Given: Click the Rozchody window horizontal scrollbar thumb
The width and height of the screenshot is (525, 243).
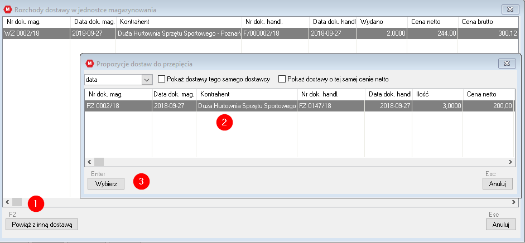Looking at the screenshot, I should (17, 202).
